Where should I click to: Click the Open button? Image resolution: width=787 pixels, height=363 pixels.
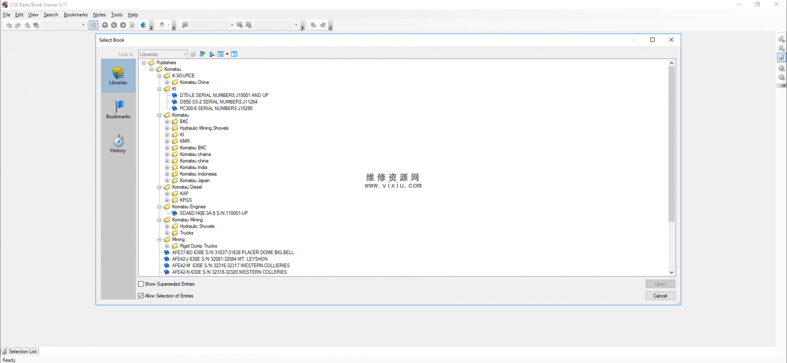[660, 284]
